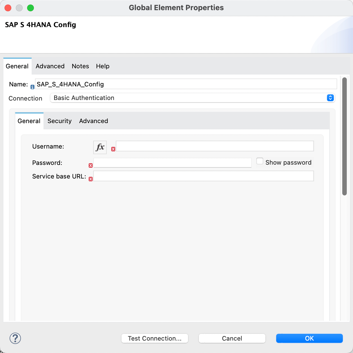Image resolution: width=353 pixels, height=353 pixels.
Task: Click the fx expression button for Username
Action: [100, 147]
